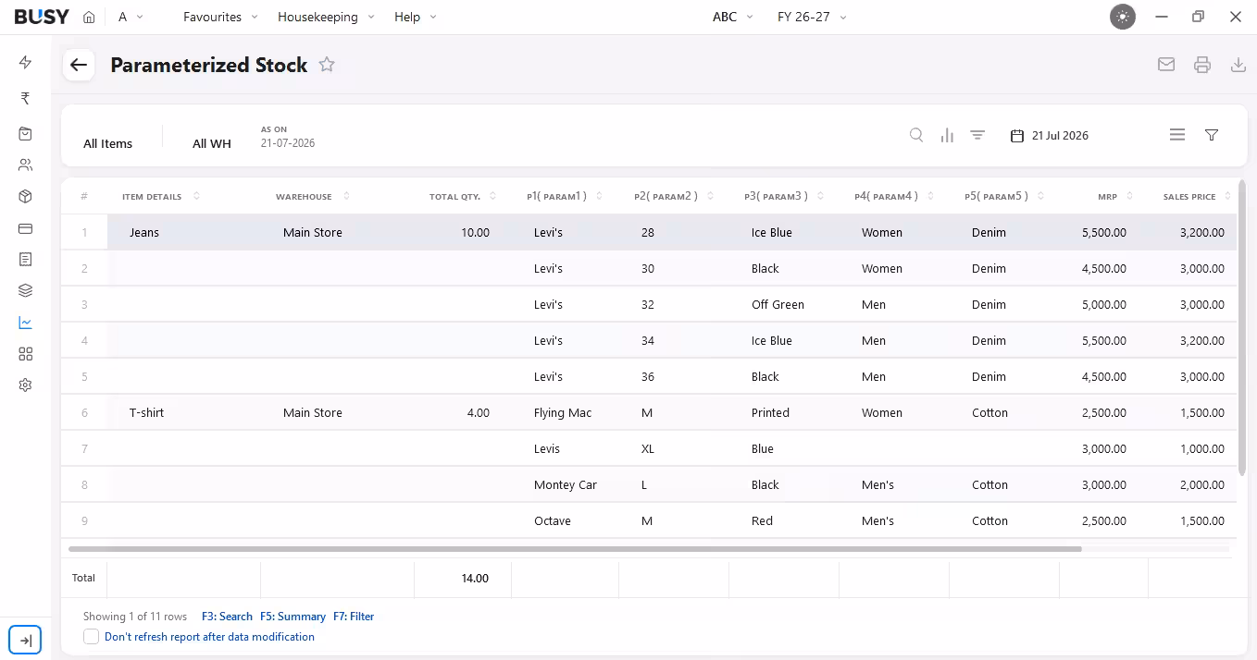Open the ABC dropdown in title bar
Screen dimensions: 1257x660
[x=733, y=17]
